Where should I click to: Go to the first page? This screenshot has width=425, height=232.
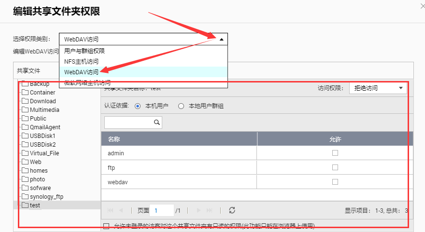point(110,210)
